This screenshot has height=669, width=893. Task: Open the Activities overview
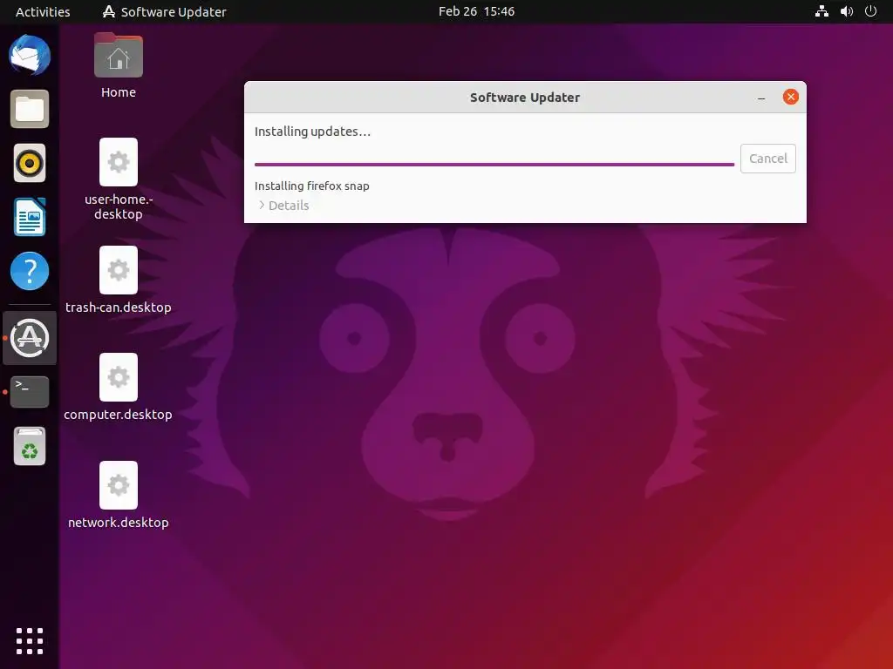click(43, 11)
